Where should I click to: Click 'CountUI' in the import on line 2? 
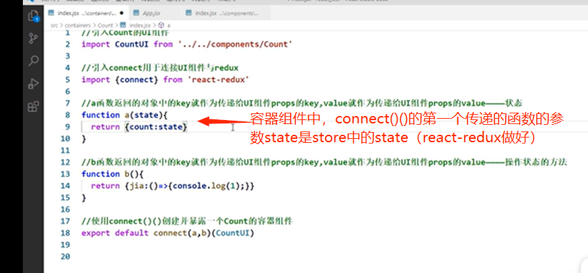coord(132,44)
